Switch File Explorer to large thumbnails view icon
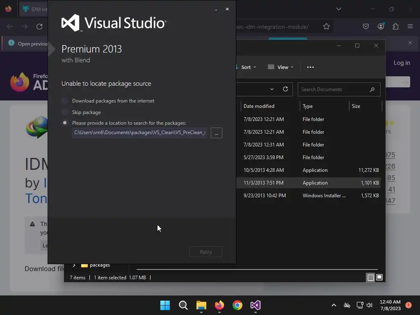420x315 pixels. (379, 278)
